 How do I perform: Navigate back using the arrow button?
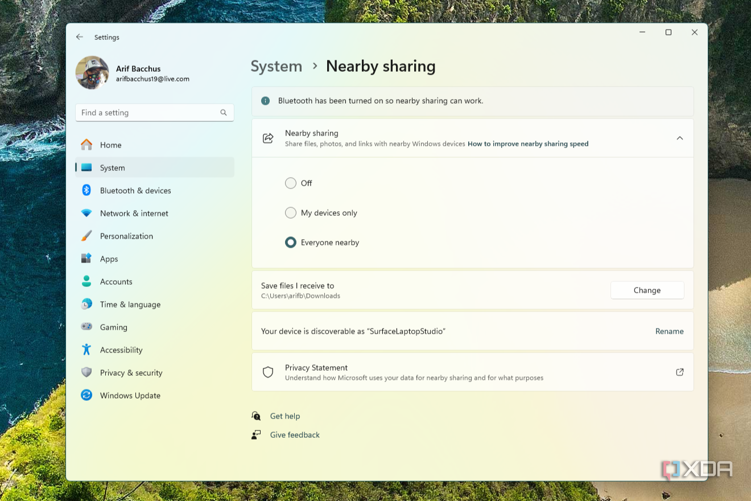(80, 37)
